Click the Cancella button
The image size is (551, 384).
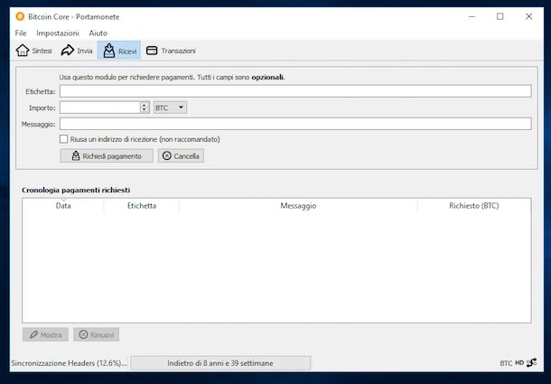[x=181, y=155]
